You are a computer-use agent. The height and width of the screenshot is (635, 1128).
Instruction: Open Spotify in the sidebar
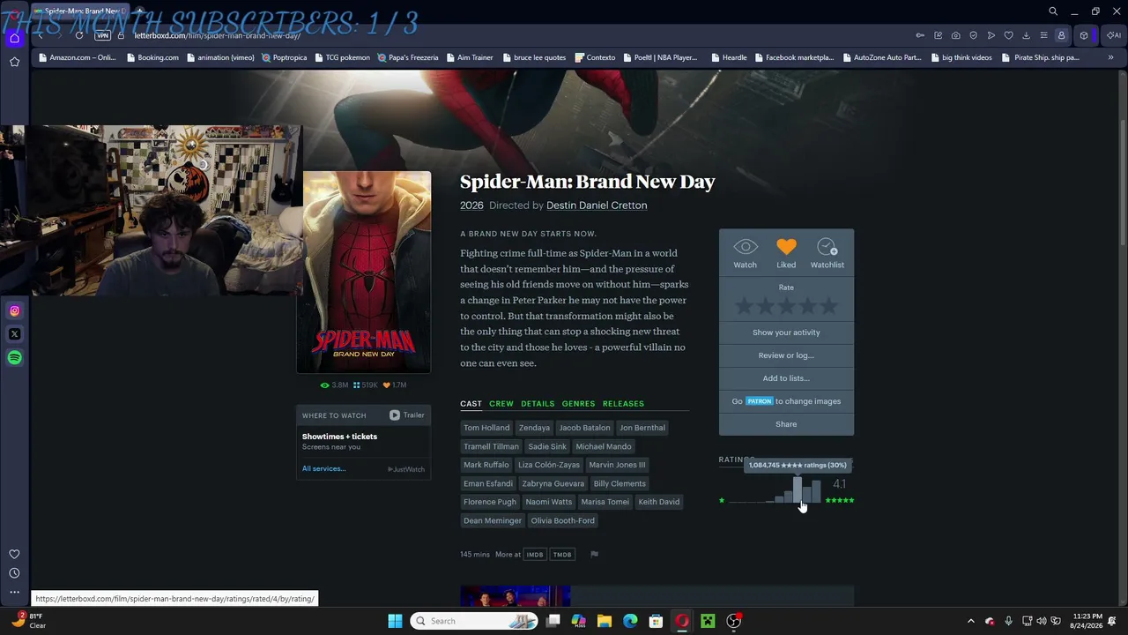[x=14, y=357]
